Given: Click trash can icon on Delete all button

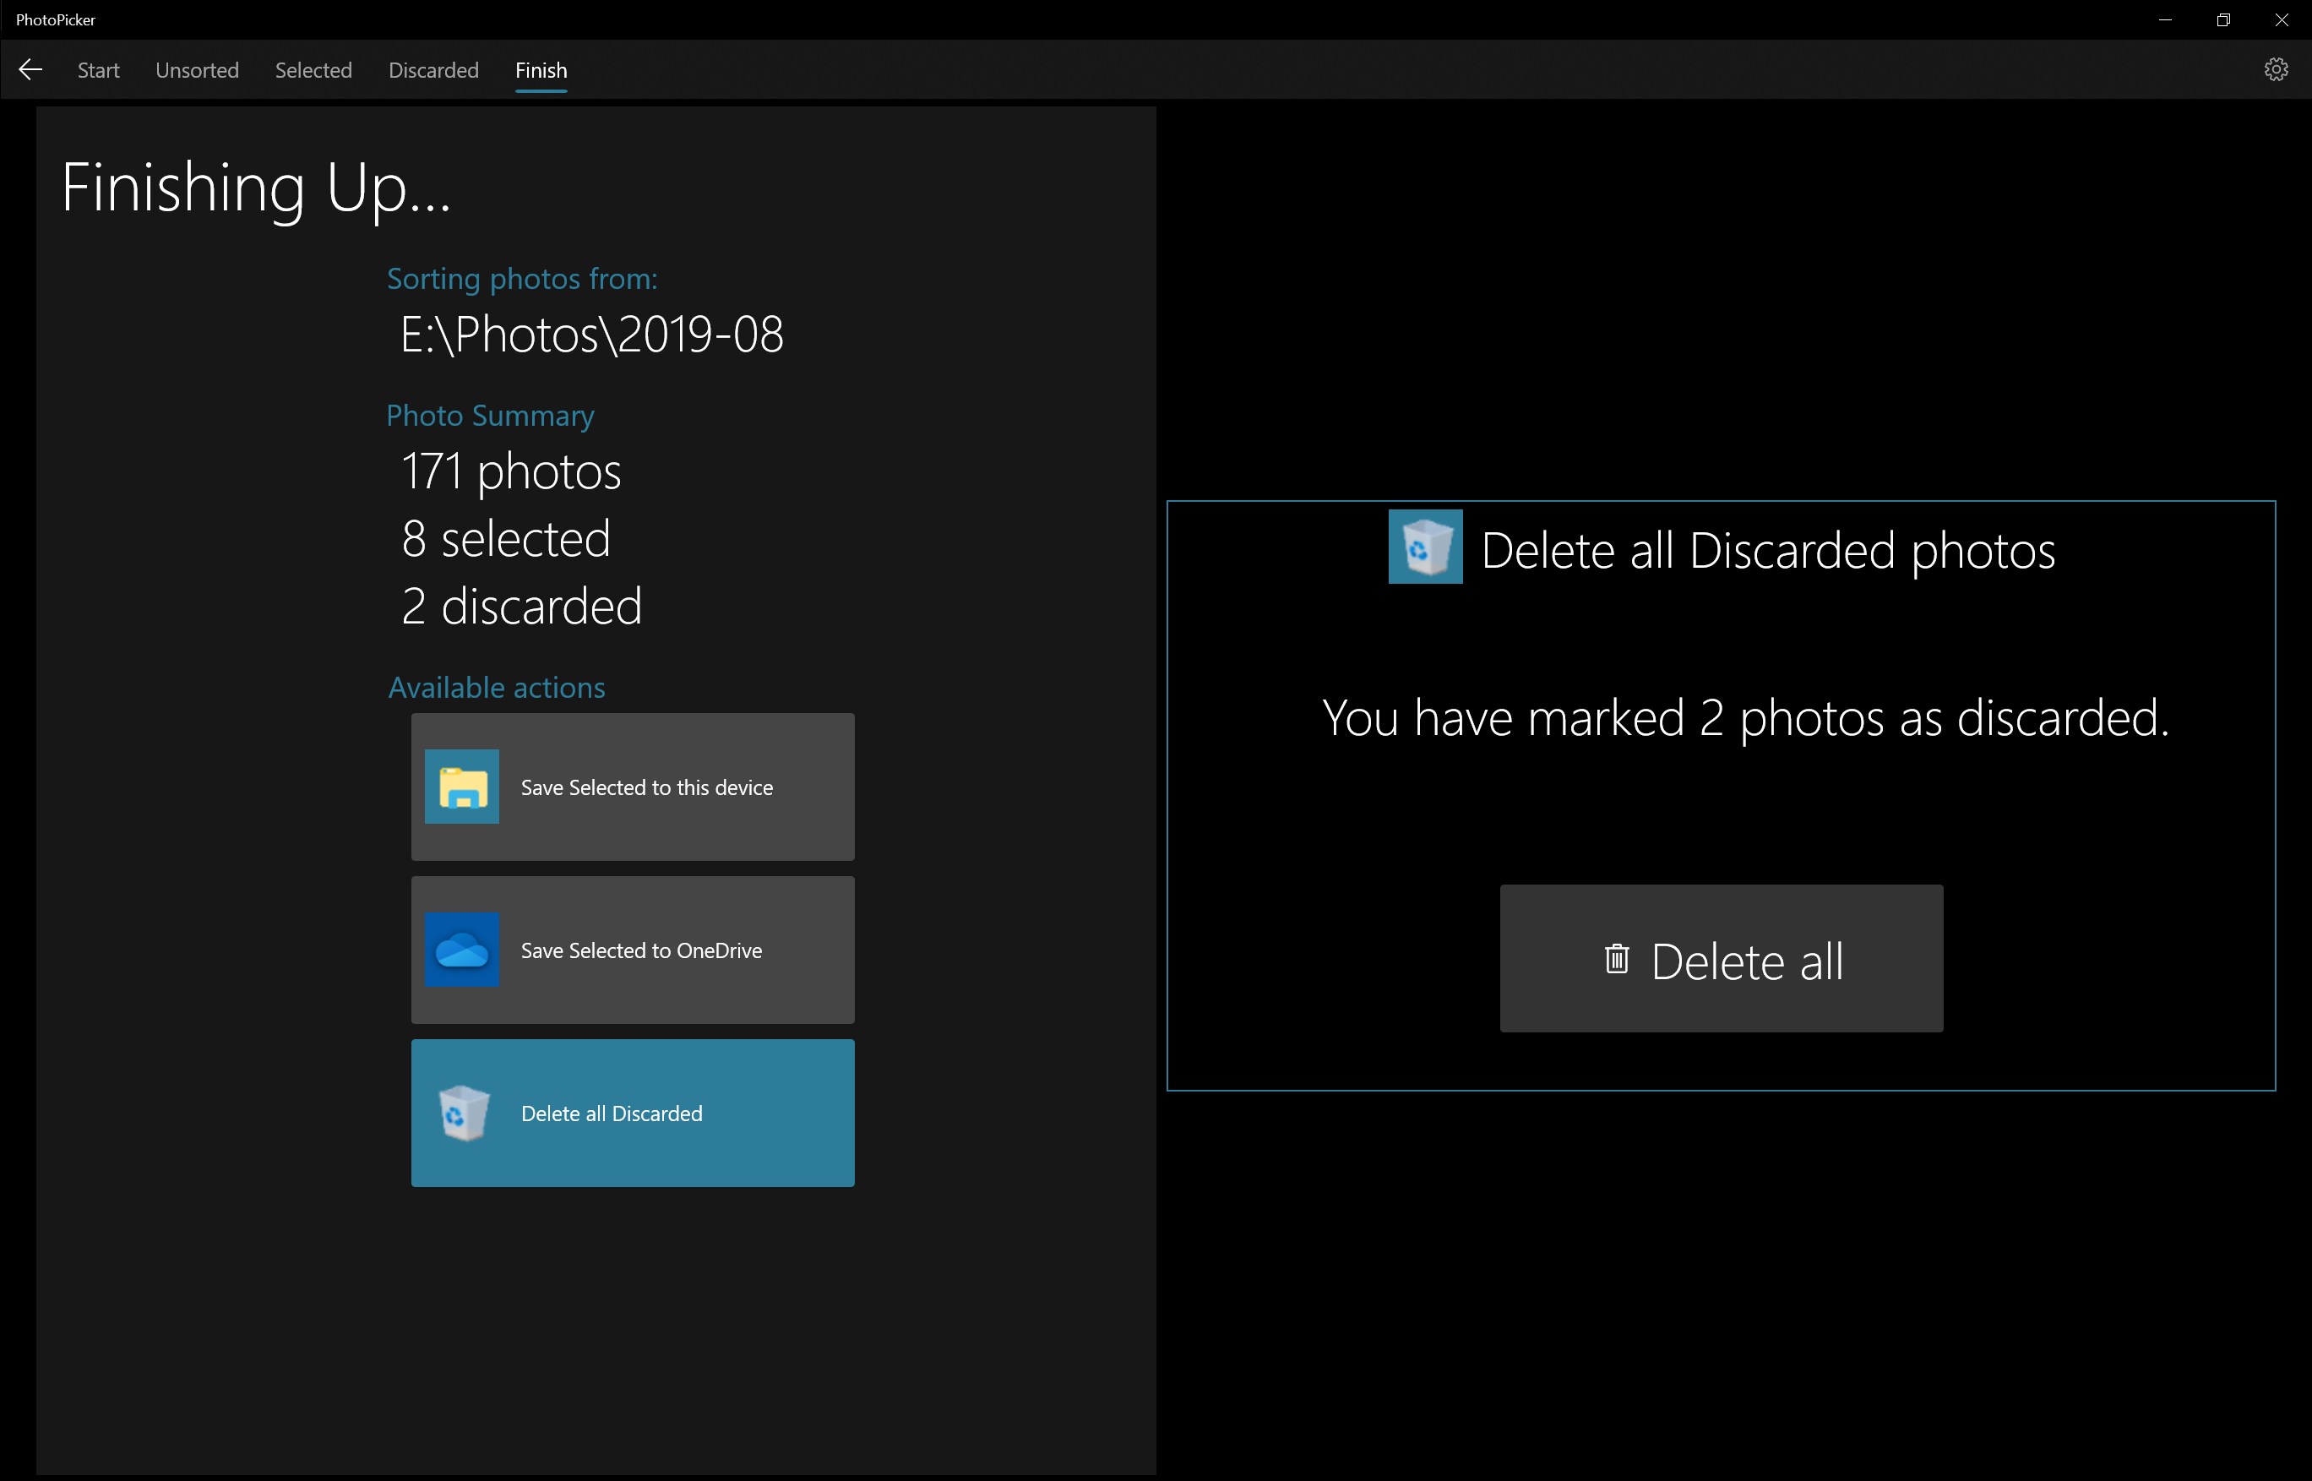Looking at the screenshot, I should 1616,959.
